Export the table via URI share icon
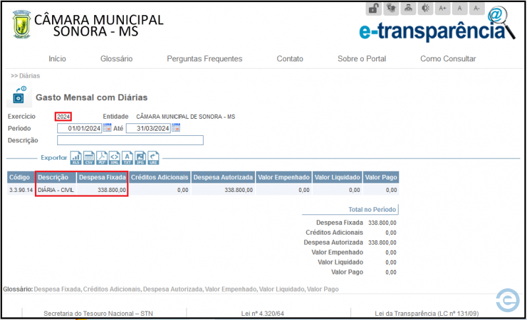Viewport: 527px width, 320px height. click(153, 158)
